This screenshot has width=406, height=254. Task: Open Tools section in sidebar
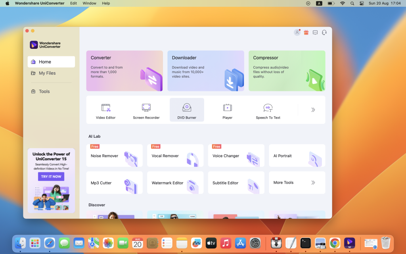(x=51, y=91)
